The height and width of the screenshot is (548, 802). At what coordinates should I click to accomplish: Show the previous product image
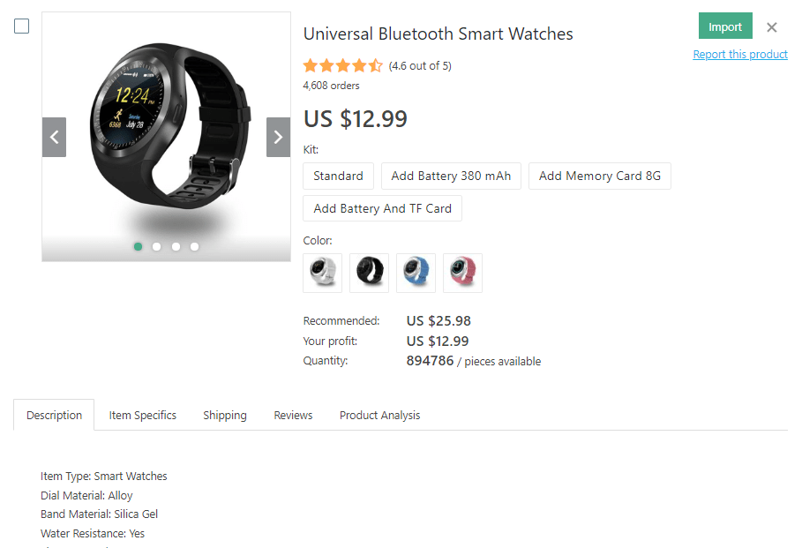coord(54,137)
